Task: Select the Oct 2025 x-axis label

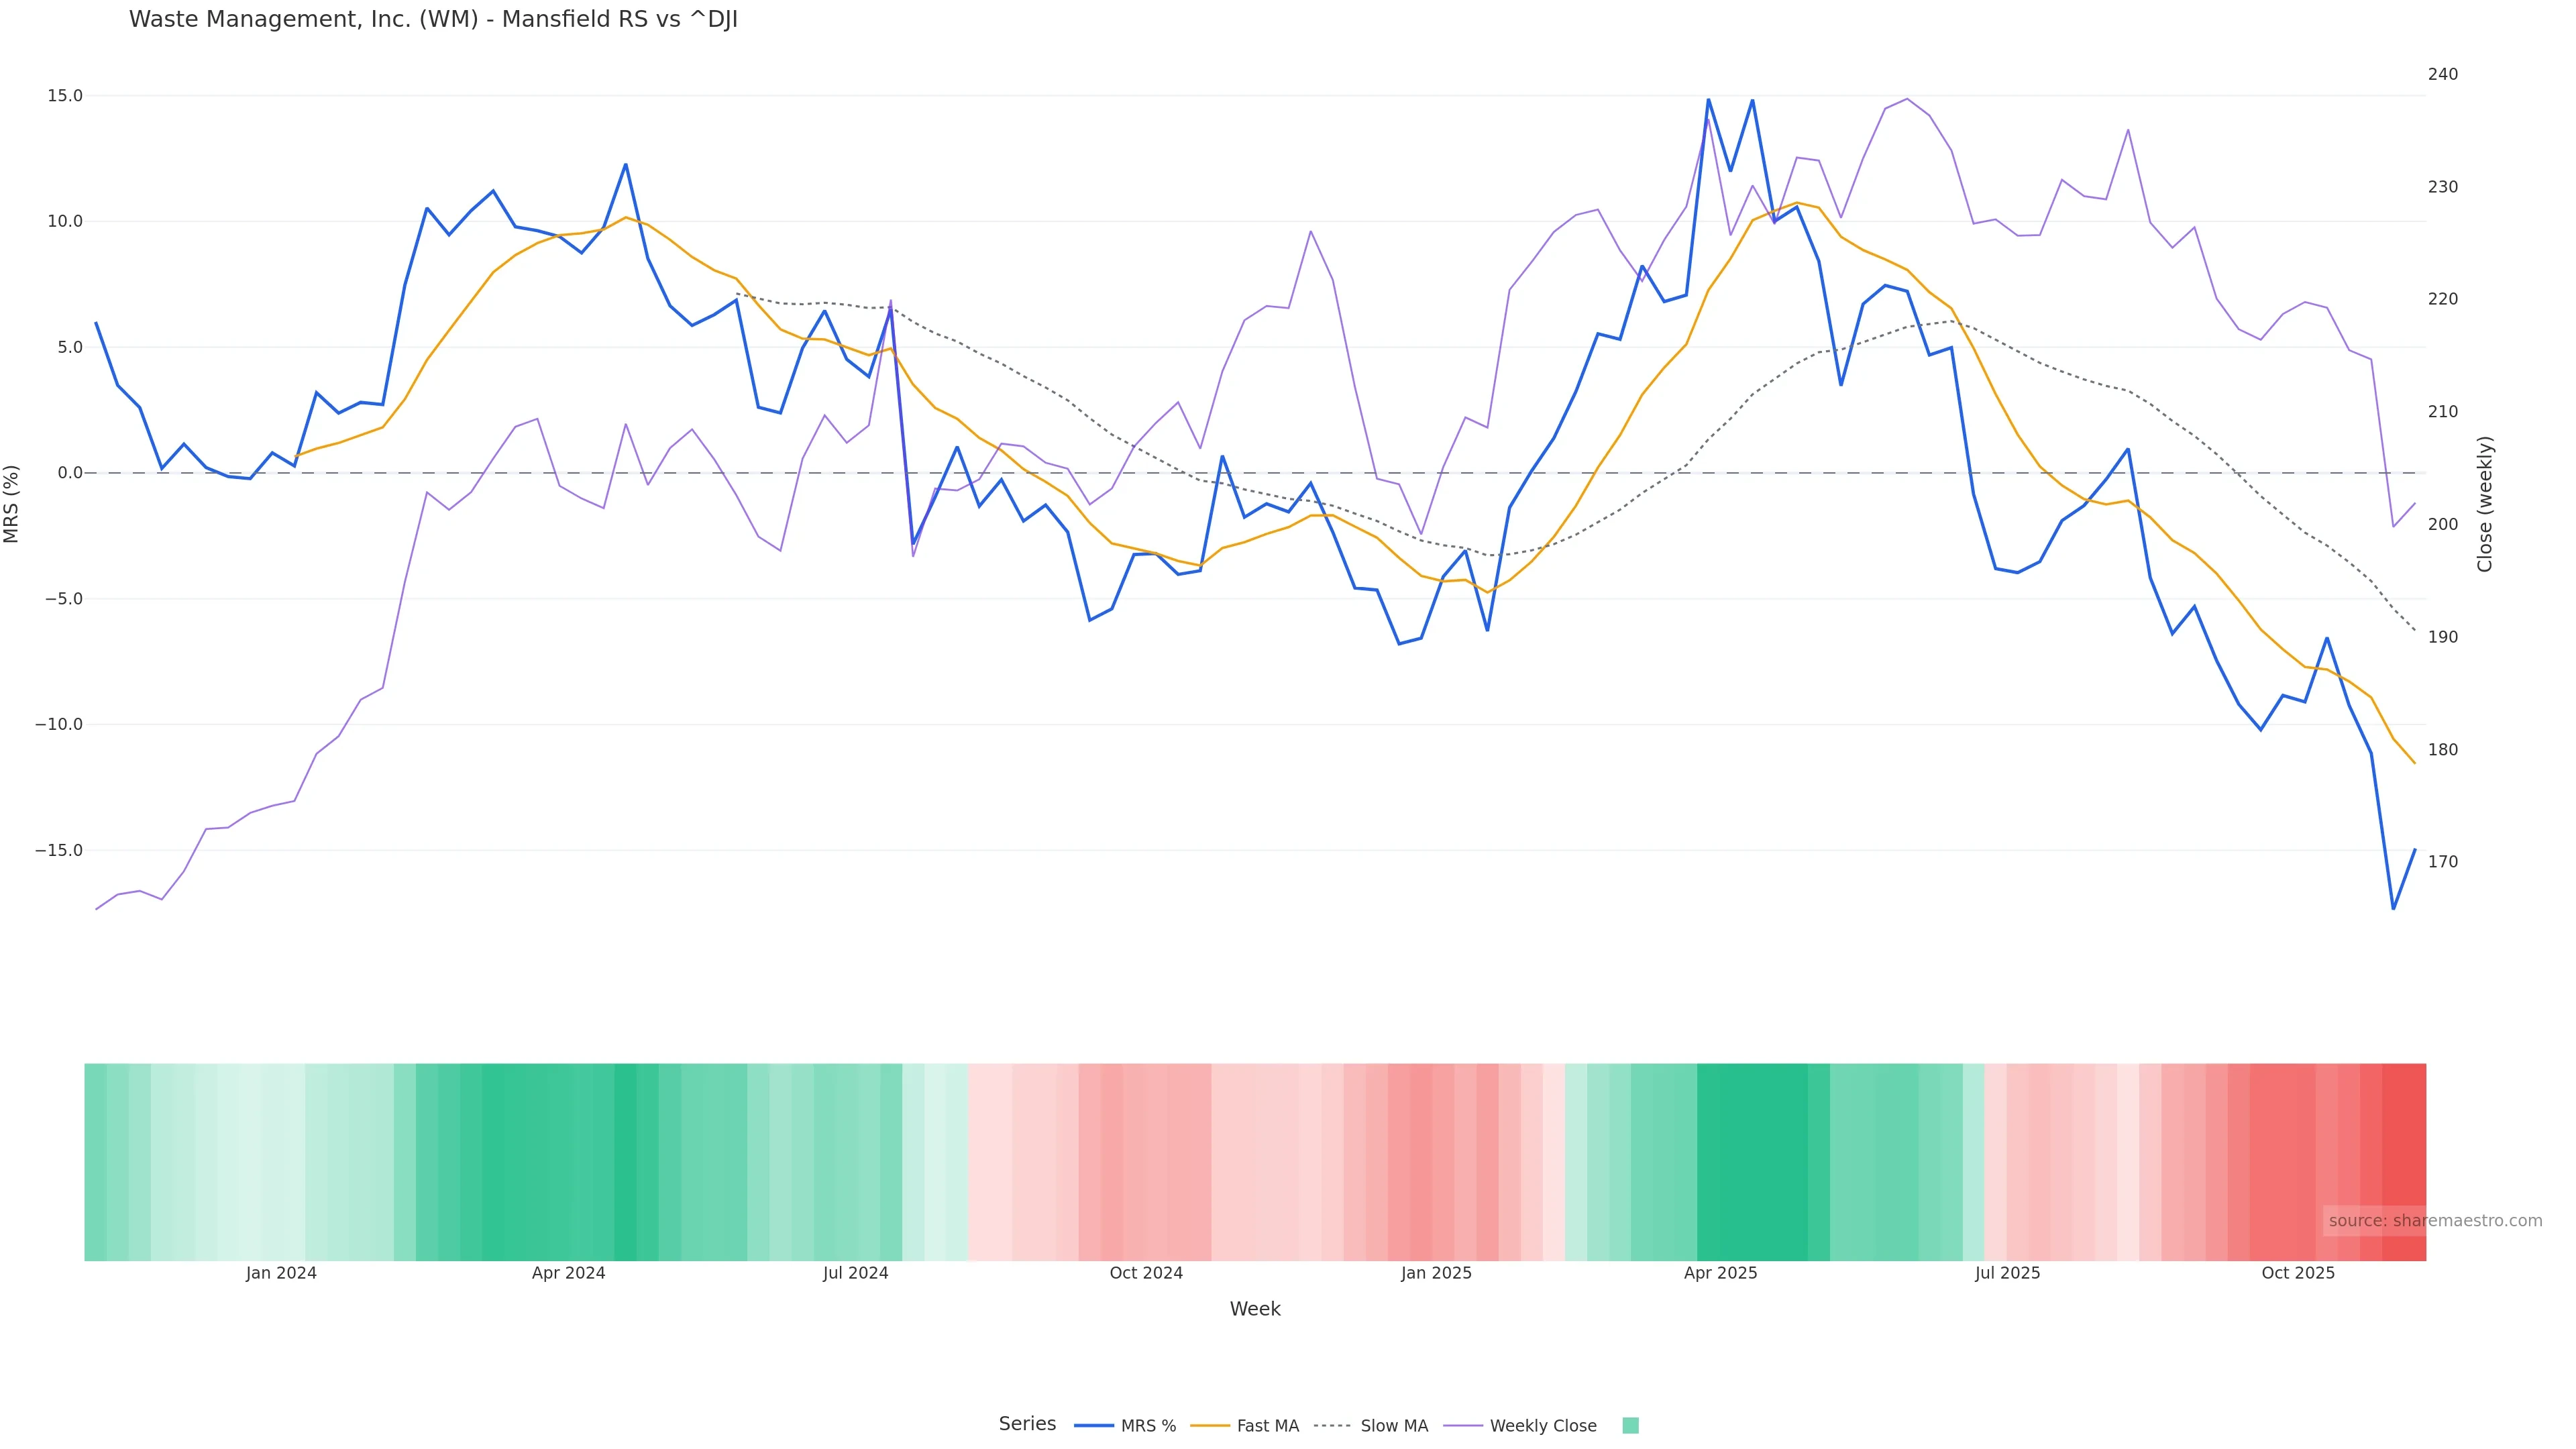Action: point(2298,1273)
